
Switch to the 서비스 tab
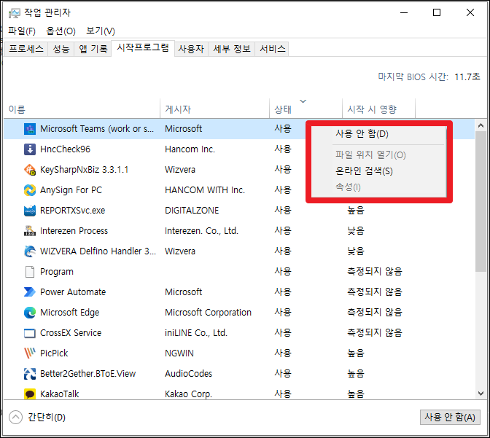[x=272, y=49]
